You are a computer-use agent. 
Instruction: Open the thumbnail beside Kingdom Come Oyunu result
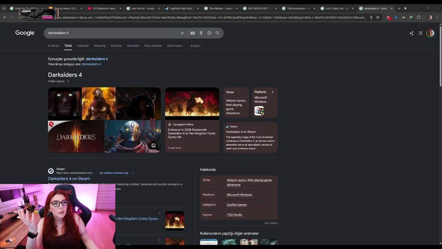click(175, 221)
